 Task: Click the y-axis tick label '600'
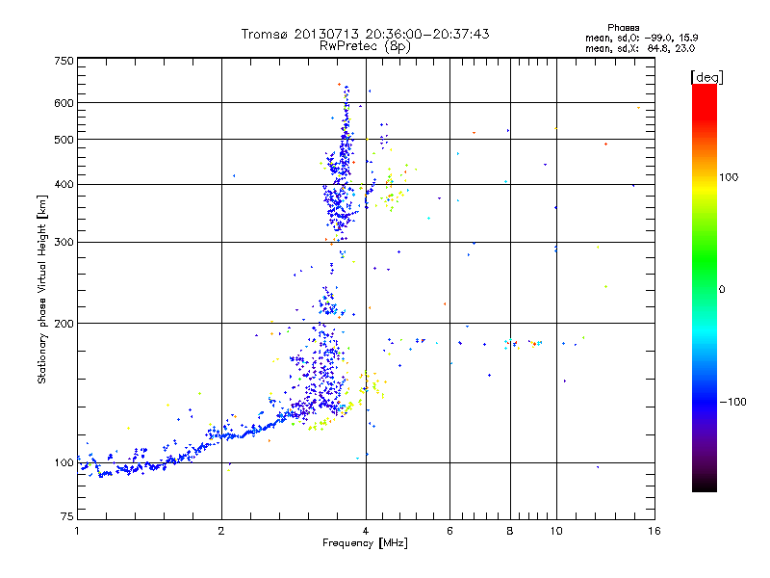pos(64,103)
